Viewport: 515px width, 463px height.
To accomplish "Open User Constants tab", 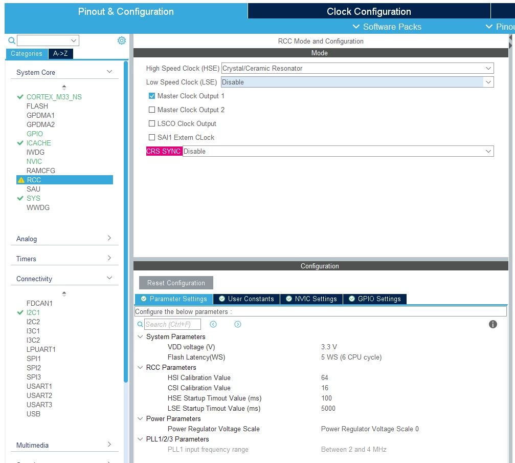I will [247, 299].
